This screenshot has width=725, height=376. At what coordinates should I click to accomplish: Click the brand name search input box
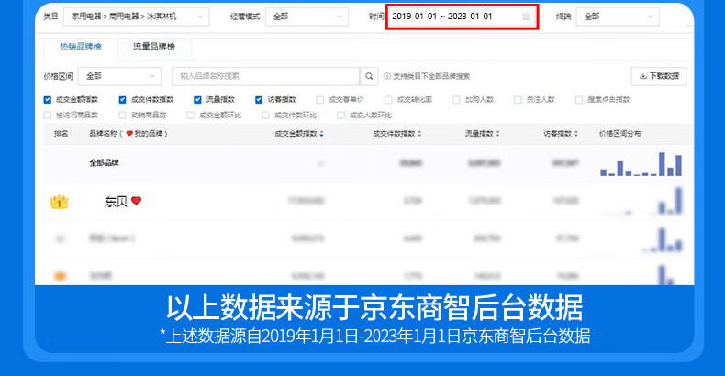point(266,76)
